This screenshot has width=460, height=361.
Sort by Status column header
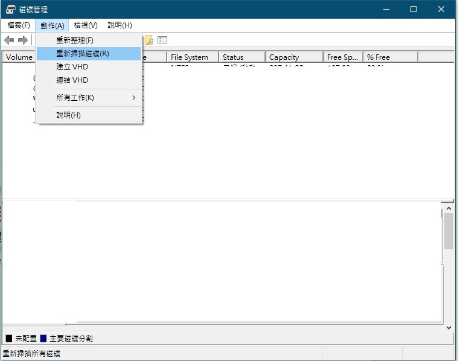click(x=242, y=57)
